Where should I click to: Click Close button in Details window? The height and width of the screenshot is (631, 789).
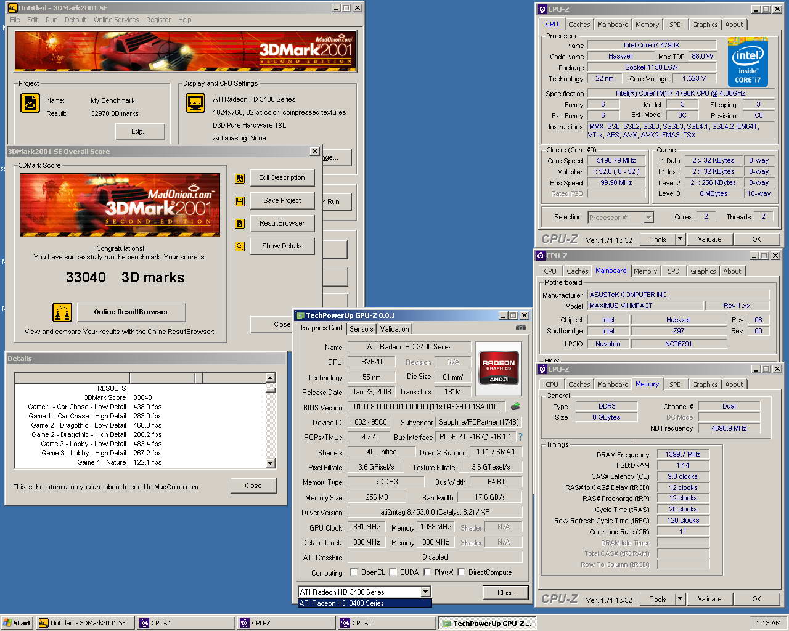(x=253, y=486)
